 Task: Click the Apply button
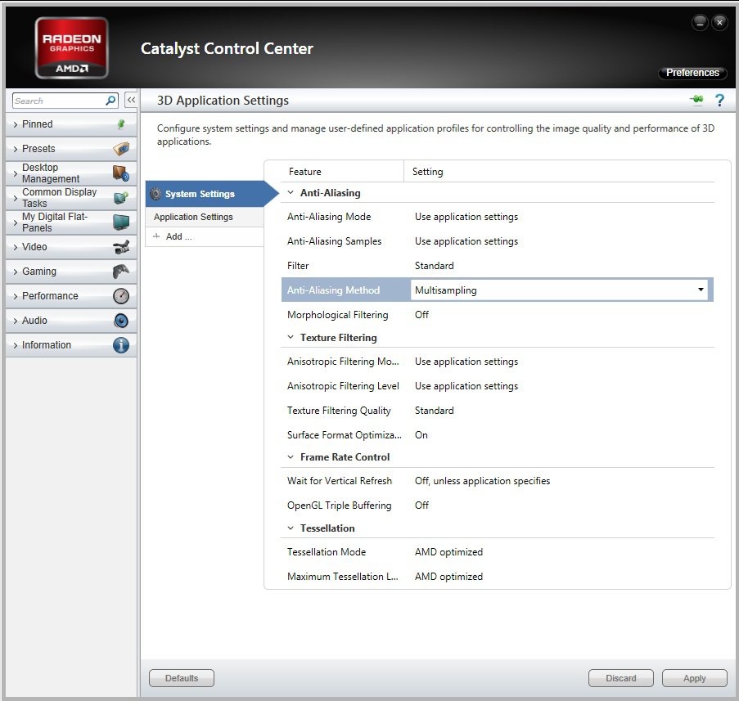coord(694,678)
